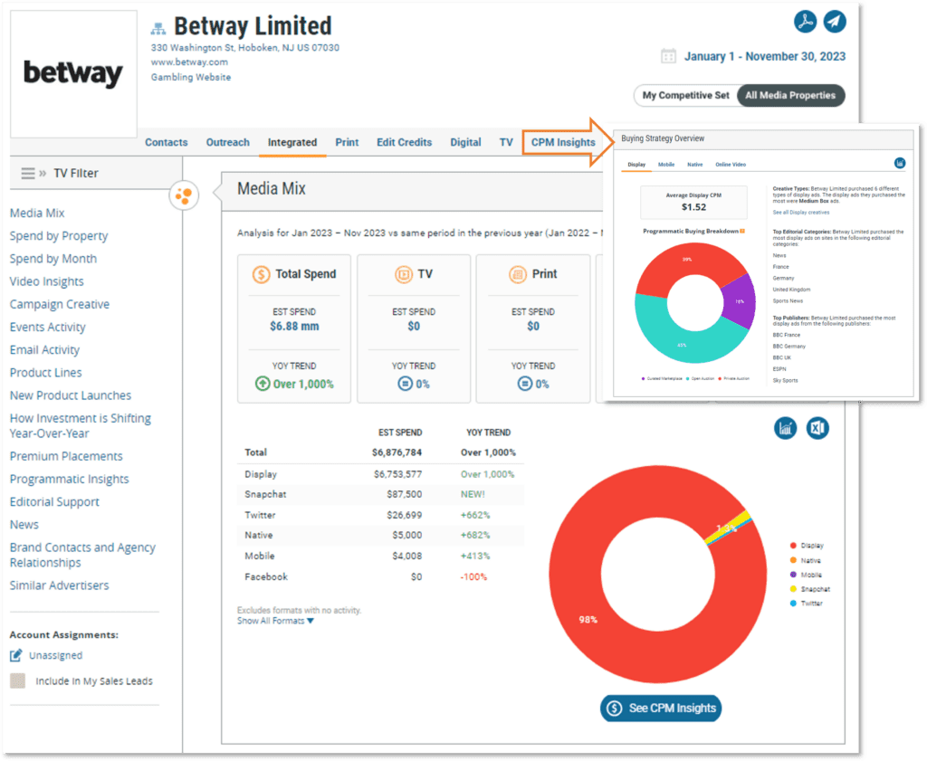The width and height of the screenshot is (927, 761).
Task: Check Include In My Sales Leads box
Action: pos(18,680)
